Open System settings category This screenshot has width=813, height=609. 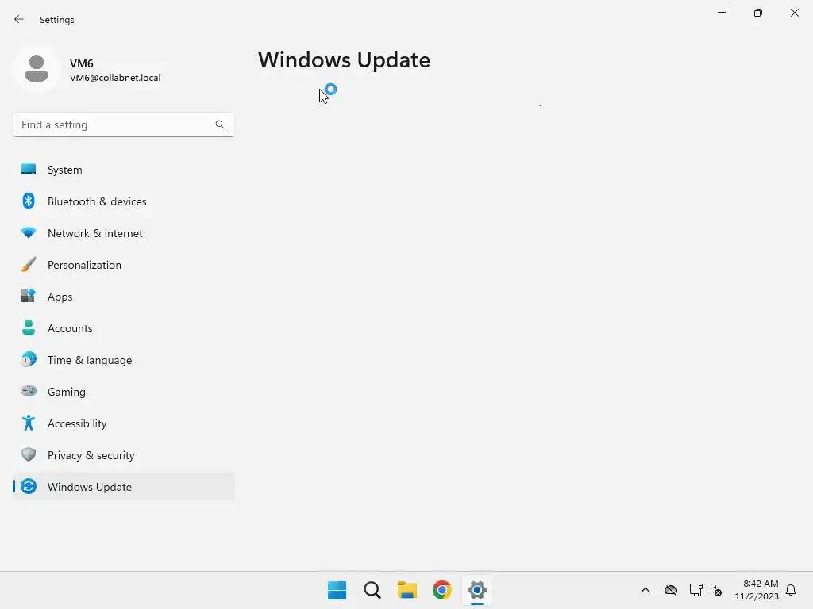[123, 170]
